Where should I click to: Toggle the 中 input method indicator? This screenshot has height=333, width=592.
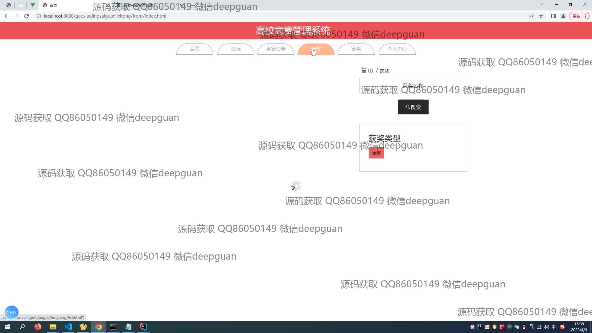point(554,327)
